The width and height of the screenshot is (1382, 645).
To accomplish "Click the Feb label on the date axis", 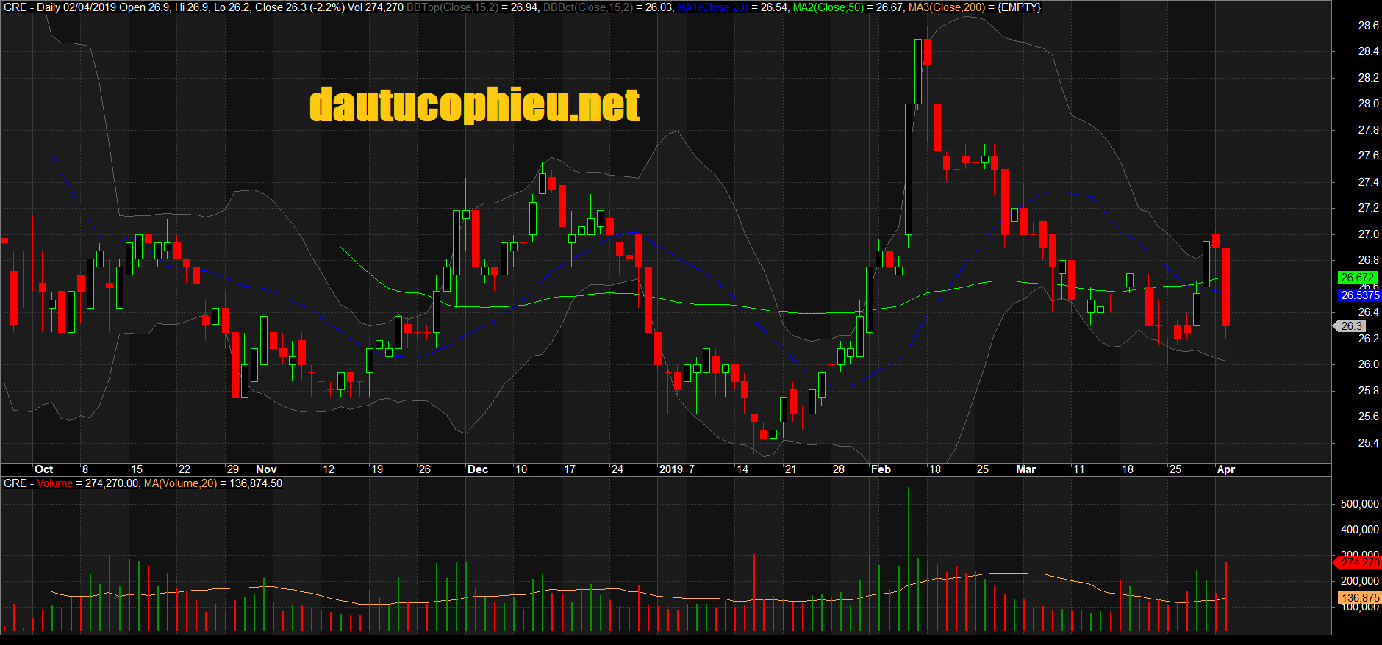I will click(x=881, y=469).
